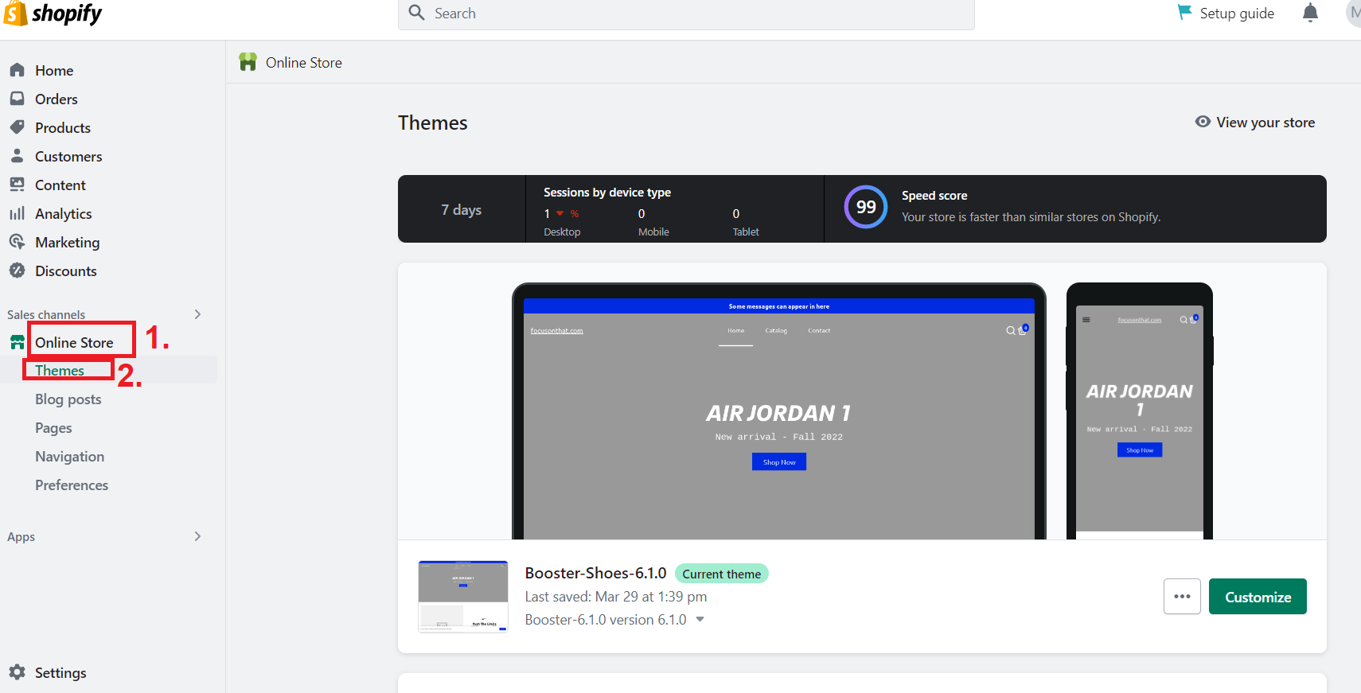Click the Content image icon

coord(17,185)
